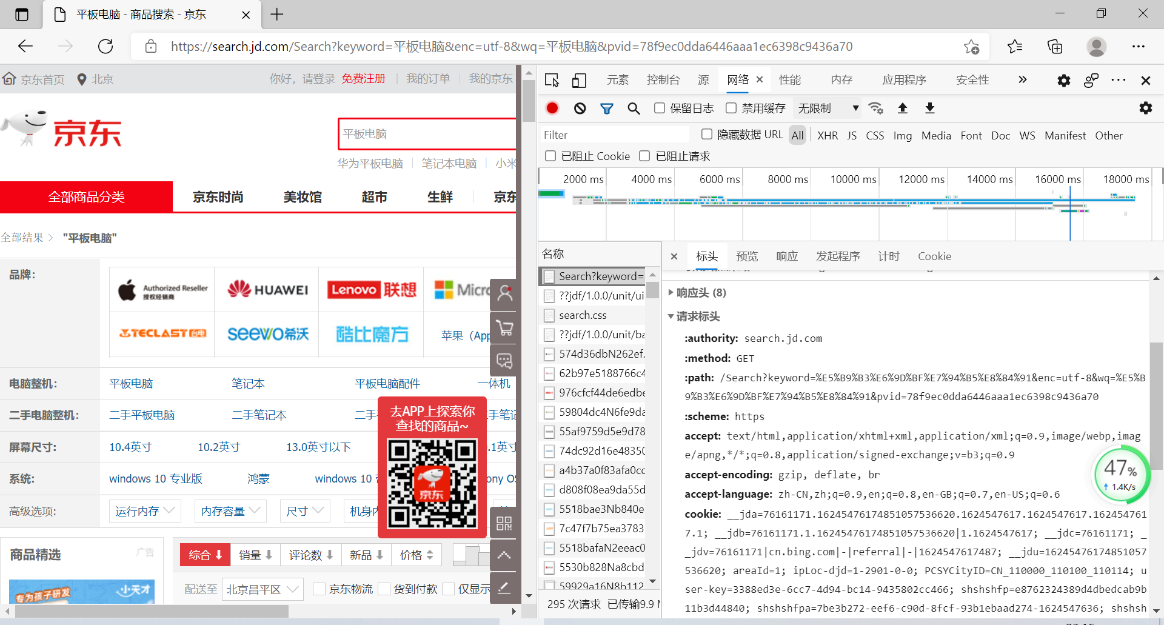
Task: Open the 北京昌平区 delivery dropdown
Action: coord(263,589)
